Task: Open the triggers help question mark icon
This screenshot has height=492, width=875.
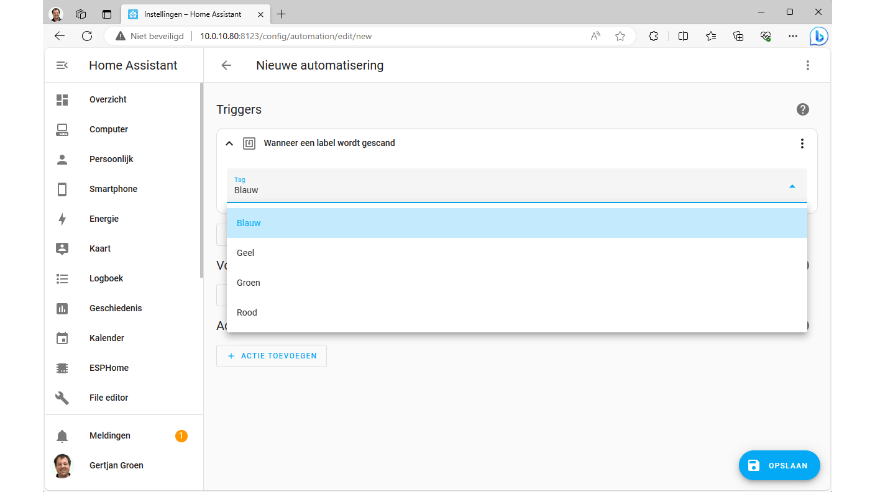Action: [x=803, y=109]
